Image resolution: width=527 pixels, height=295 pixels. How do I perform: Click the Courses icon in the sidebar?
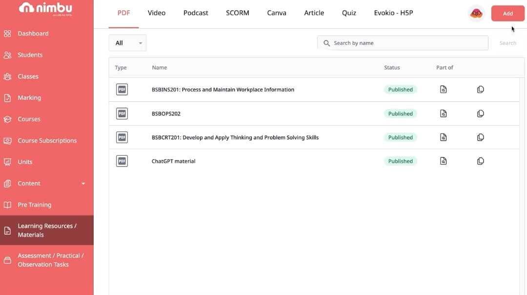7,119
